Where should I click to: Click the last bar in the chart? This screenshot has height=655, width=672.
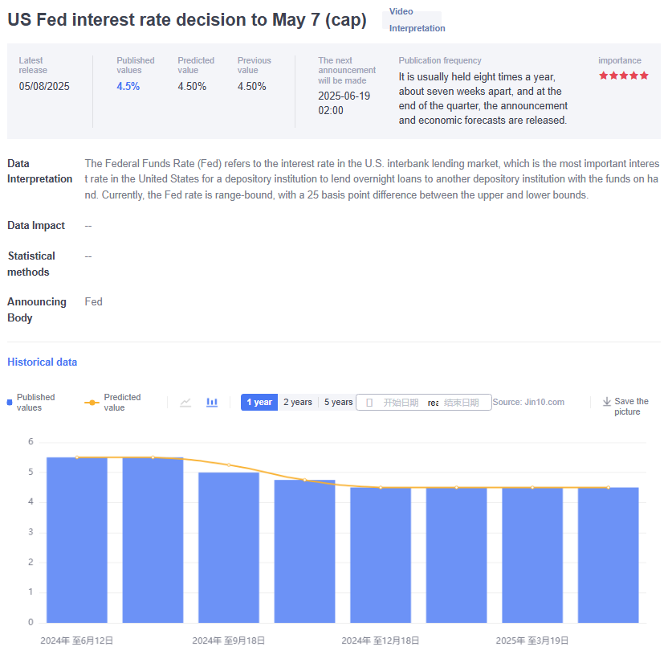pyautogui.click(x=608, y=555)
